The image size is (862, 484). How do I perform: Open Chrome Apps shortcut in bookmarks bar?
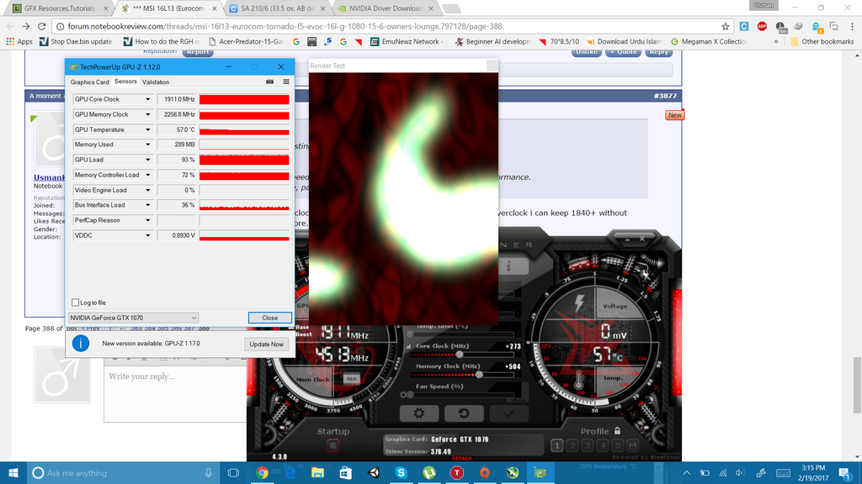tap(19, 41)
